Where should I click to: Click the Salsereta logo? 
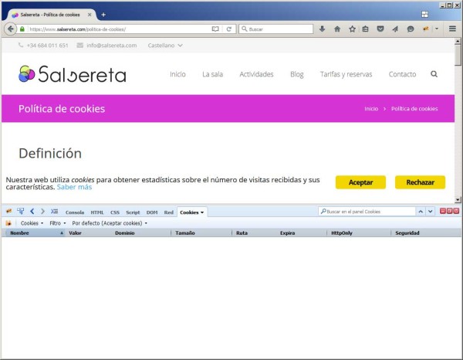73,74
